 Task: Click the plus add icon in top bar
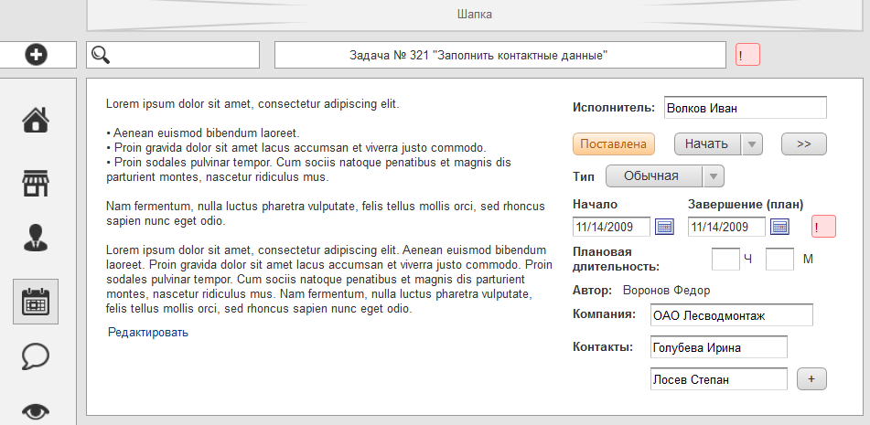(x=36, y=55)
